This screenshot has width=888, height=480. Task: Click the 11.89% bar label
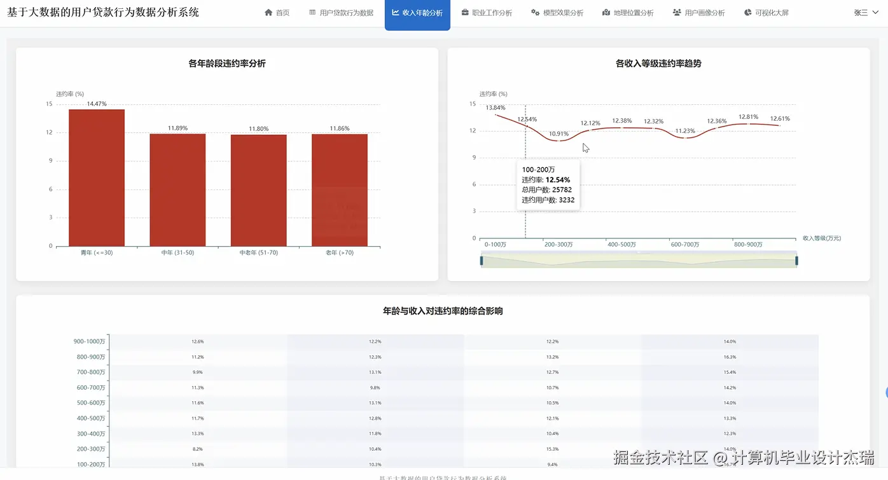click(x=177, y=128)
